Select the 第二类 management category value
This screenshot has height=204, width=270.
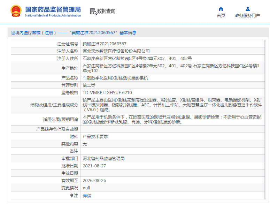[x=89, y=85]
